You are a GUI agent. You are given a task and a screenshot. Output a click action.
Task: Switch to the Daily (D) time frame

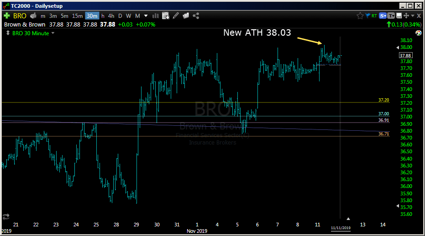coord(120,16)
